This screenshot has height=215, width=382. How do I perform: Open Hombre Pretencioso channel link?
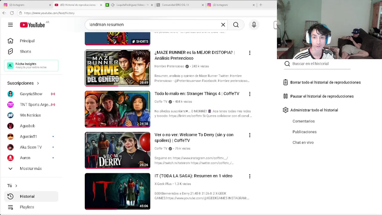(169, 66)
